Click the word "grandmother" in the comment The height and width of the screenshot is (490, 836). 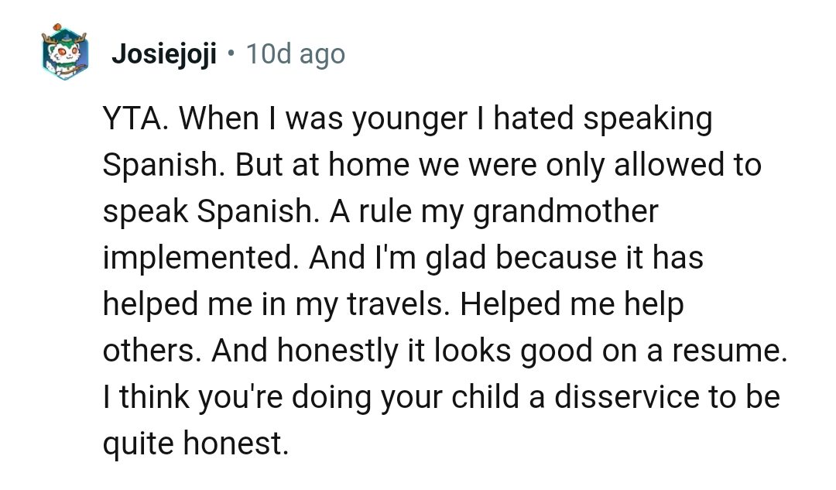point(566,212)
